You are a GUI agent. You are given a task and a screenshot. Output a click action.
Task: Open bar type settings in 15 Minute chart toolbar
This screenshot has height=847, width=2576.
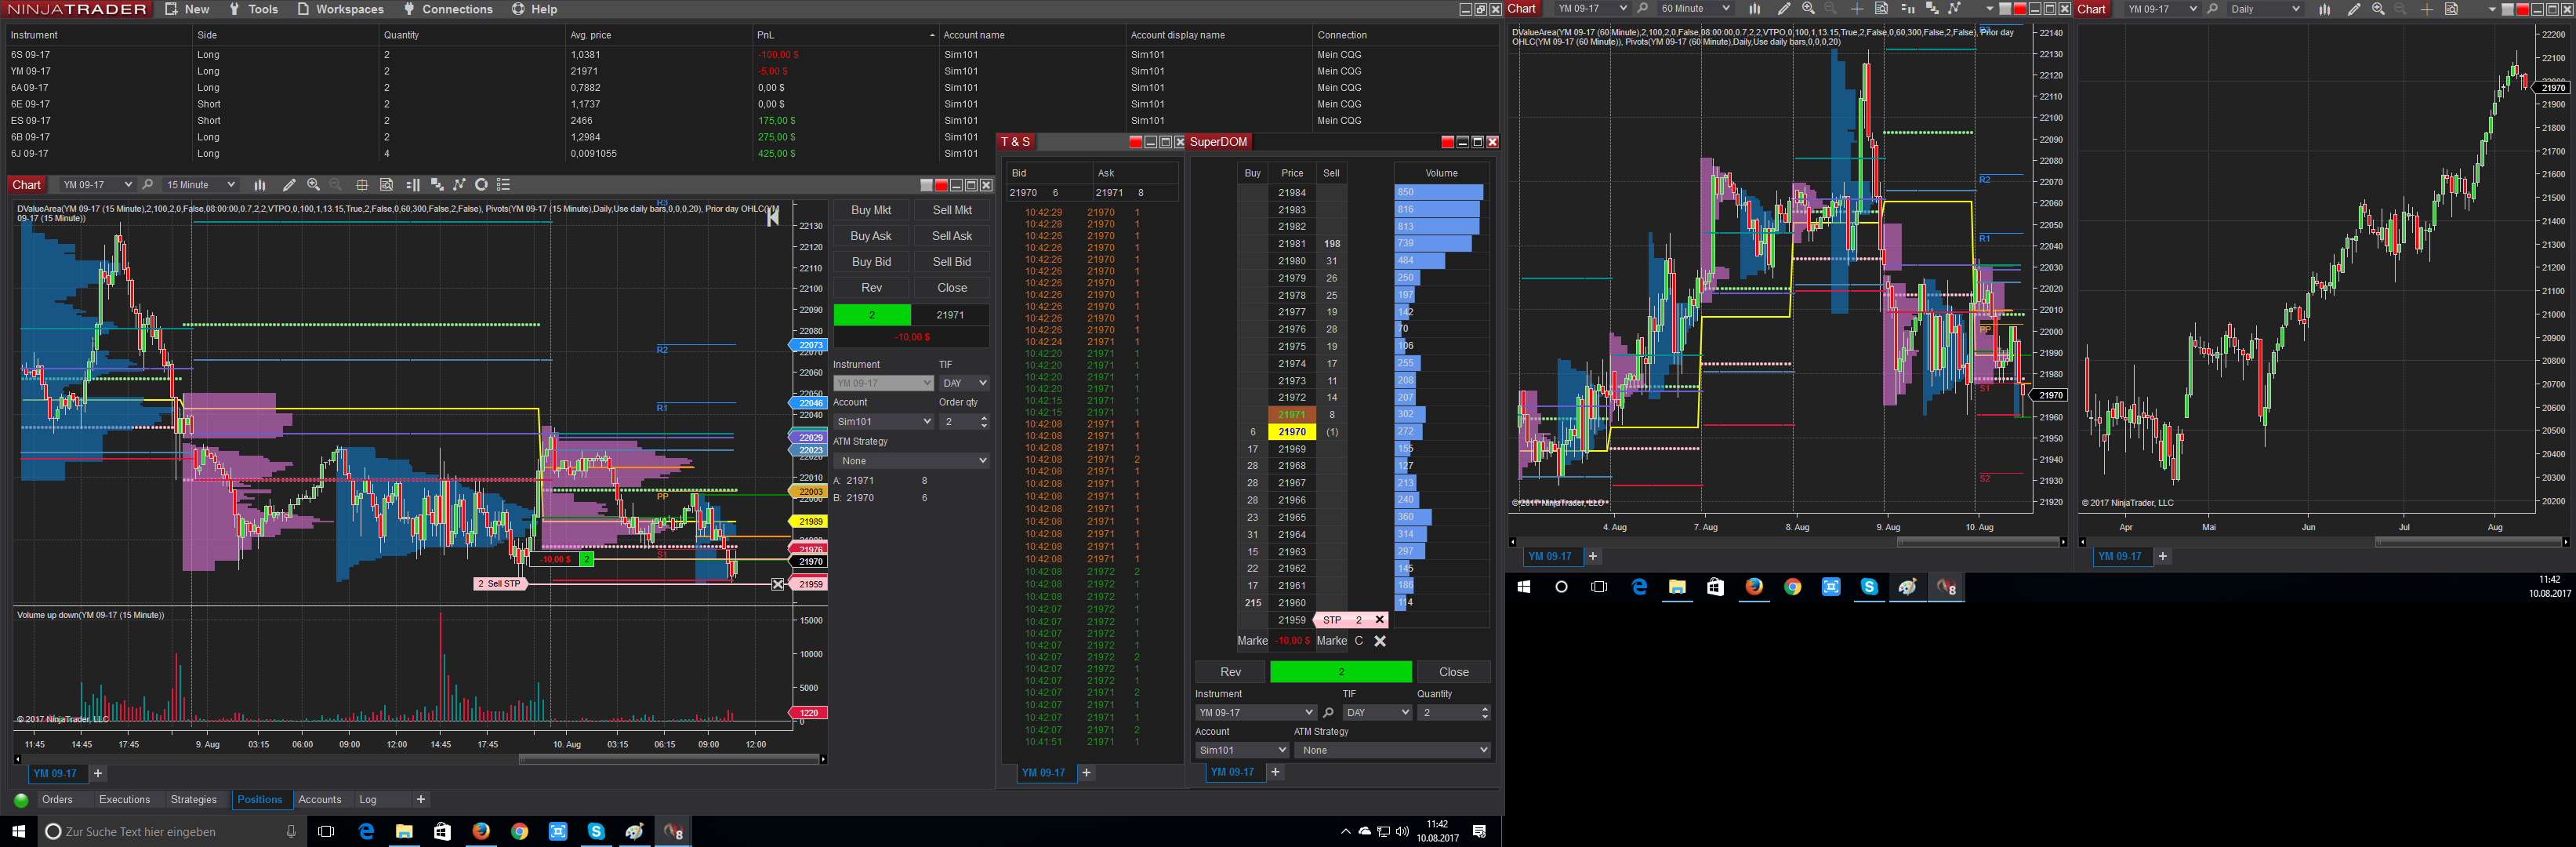click(x=260, y=185)
